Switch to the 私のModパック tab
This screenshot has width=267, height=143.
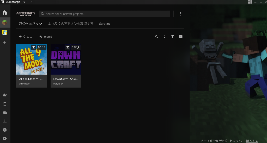[31, 24]
